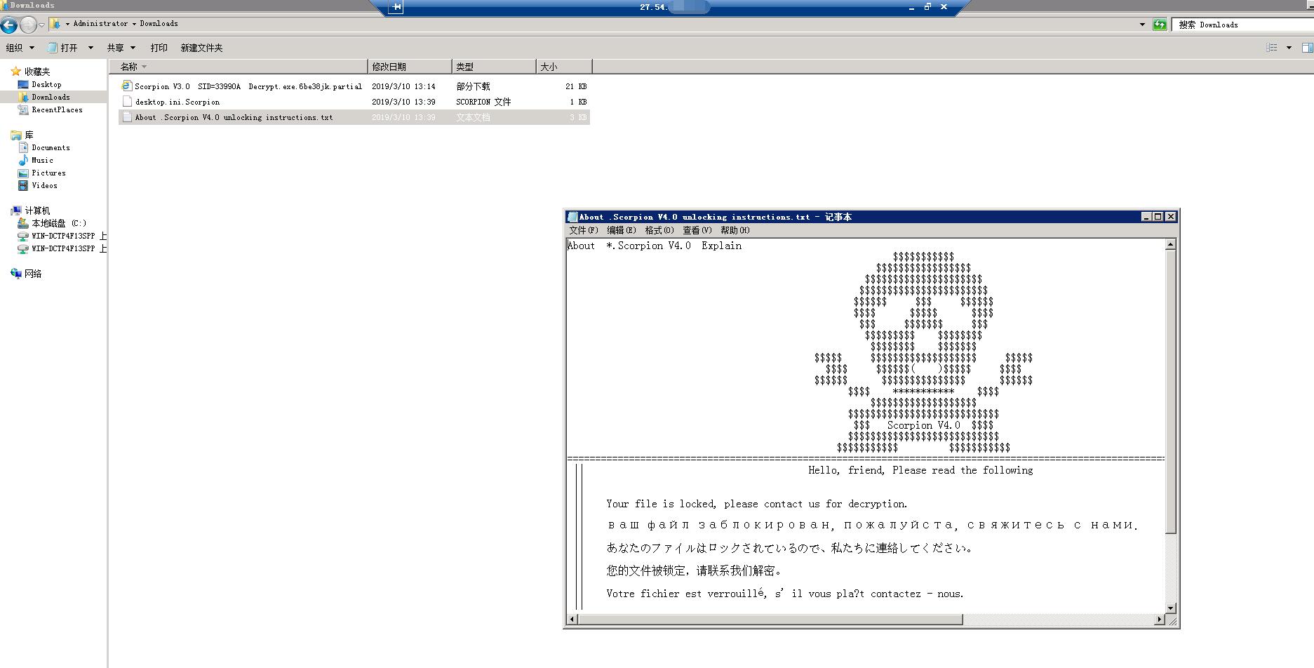Click the Notepad vertical scrollbar down arrow
The height and width of the screenshot is (668, 1314).
1170,608
